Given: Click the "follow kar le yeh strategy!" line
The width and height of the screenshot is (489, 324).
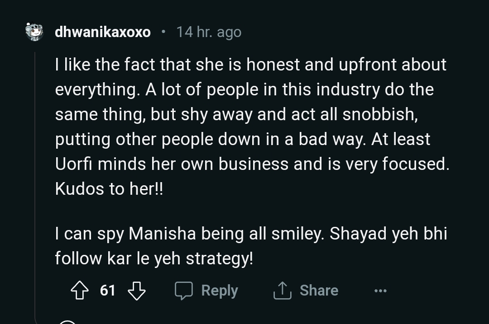Looking at the screenshot, I should tap(154, 258).
